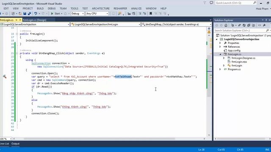
Task: Click the uncomment selection toolbar icon
Action: [x=144, y=14]
